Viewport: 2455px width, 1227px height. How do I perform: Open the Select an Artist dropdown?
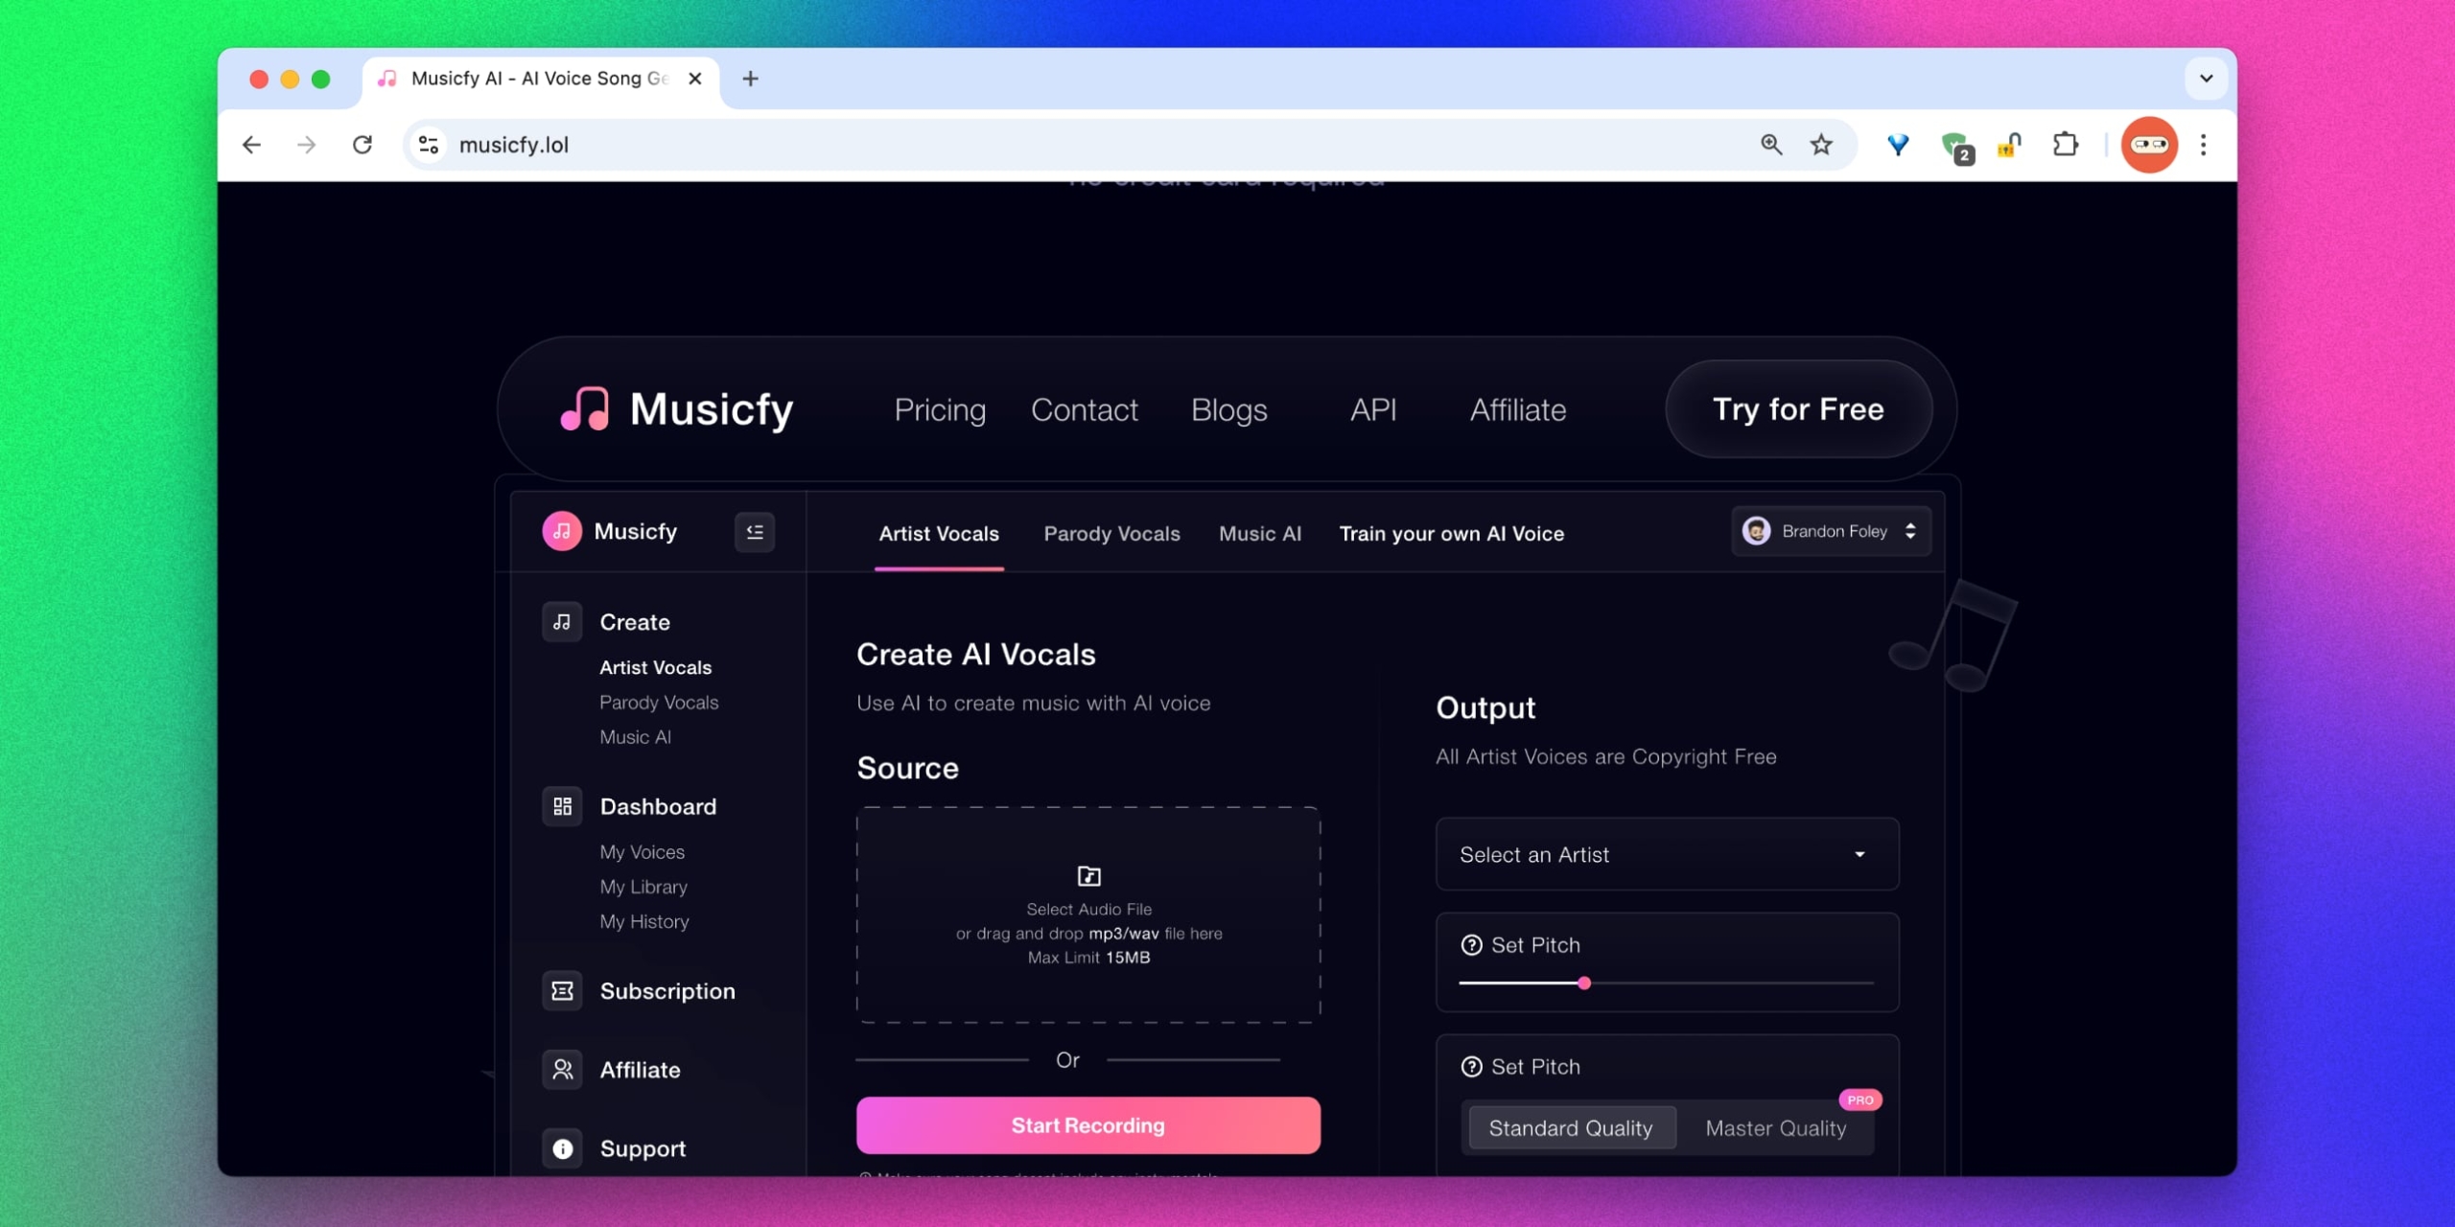1665,854
